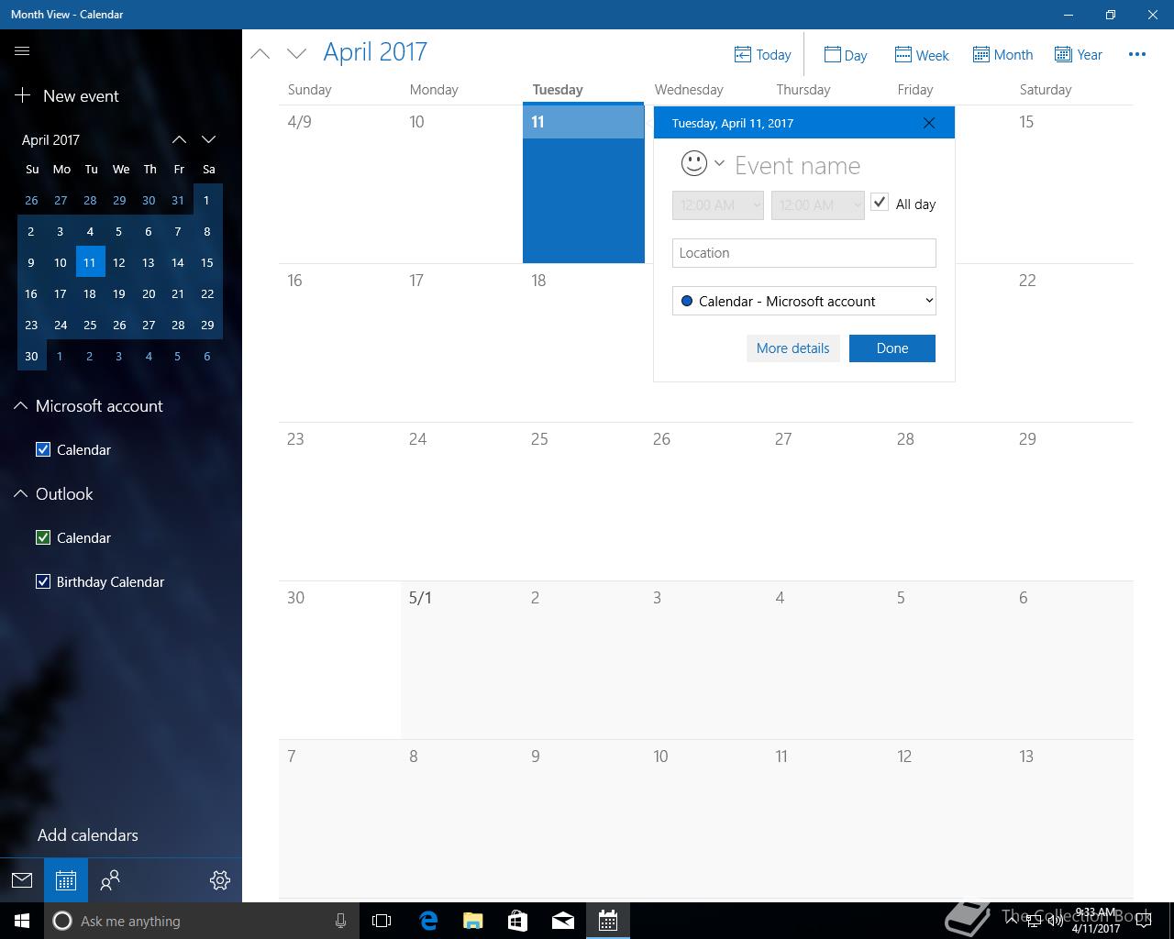This screenshot has width=1174, height=939.
Task: Select Monday 17 in month grid
Action: click(461, 343)
